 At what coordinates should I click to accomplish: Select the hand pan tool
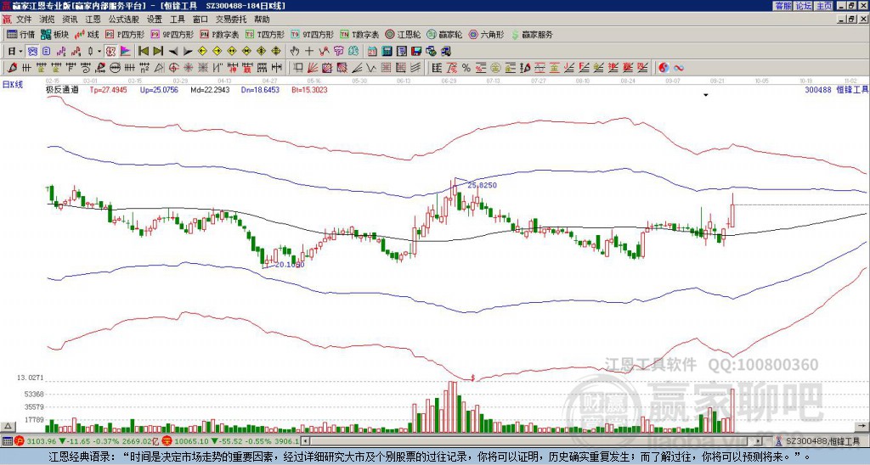click(295, 52)
